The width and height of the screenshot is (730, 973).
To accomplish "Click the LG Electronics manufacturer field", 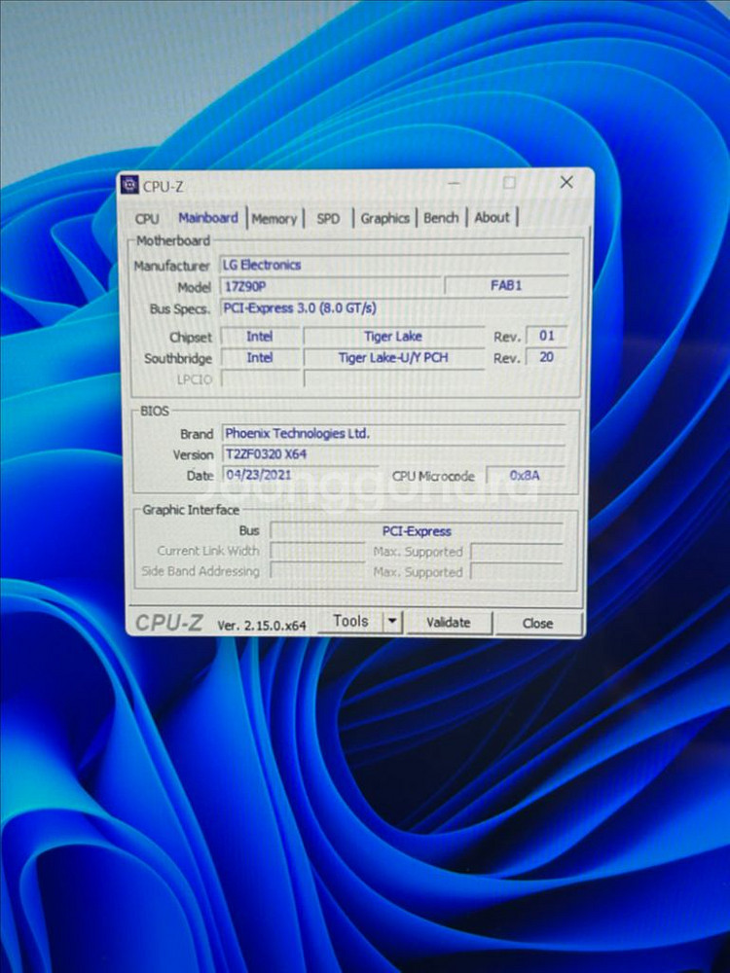I will click(393, 265).
